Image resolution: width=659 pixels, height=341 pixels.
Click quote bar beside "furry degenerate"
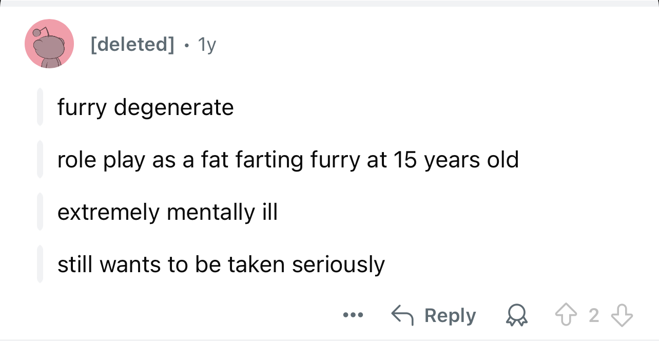coord(40,107)
